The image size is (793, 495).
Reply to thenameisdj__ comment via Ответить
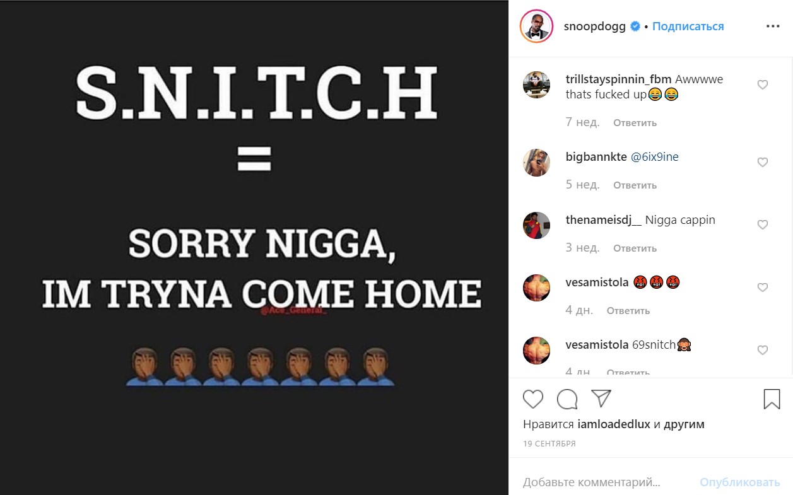point(635,248)
